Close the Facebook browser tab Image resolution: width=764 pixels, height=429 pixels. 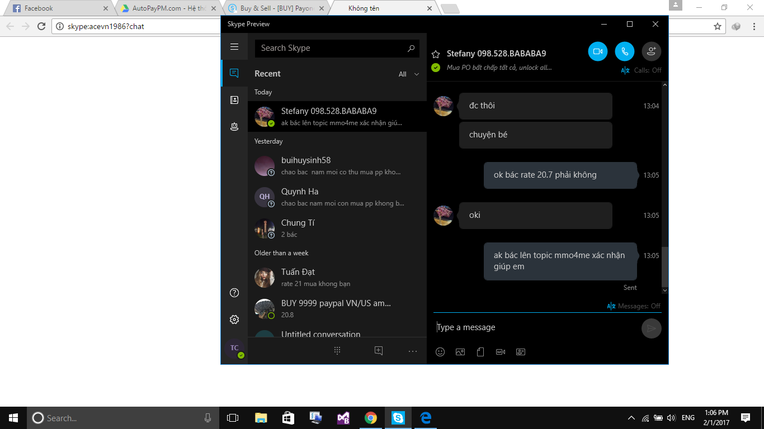106,8
